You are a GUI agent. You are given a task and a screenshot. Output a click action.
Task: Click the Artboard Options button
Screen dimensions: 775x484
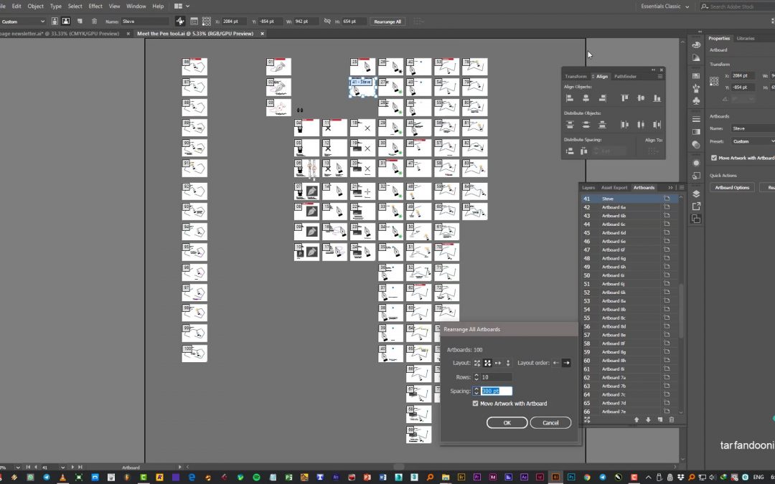click(x=732, y=188)
